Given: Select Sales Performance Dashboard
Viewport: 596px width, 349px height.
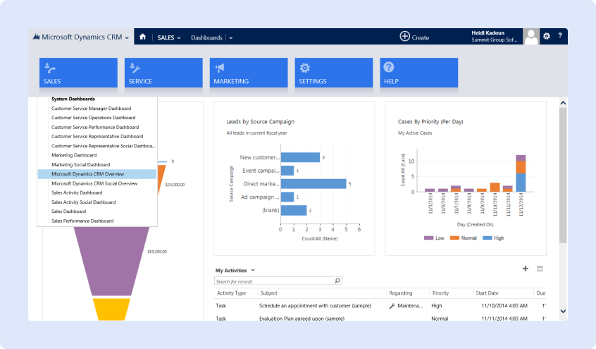Looking at the screenshot, I should coord(82,221).
